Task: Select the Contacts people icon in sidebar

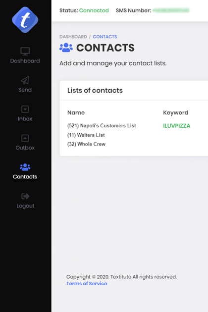Action: (x=25, y=167)
